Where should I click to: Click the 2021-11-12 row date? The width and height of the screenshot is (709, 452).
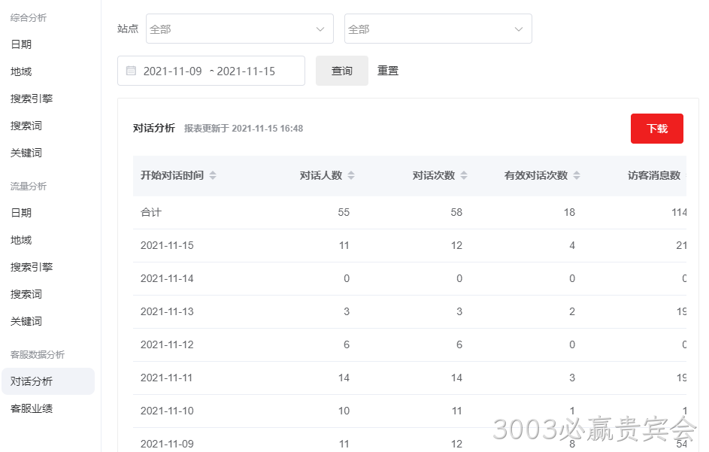click(167, 344)
